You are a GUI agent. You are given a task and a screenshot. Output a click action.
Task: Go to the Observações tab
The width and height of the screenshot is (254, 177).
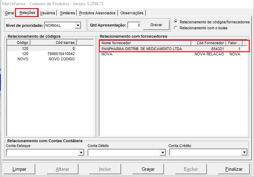tap(132, 13)
